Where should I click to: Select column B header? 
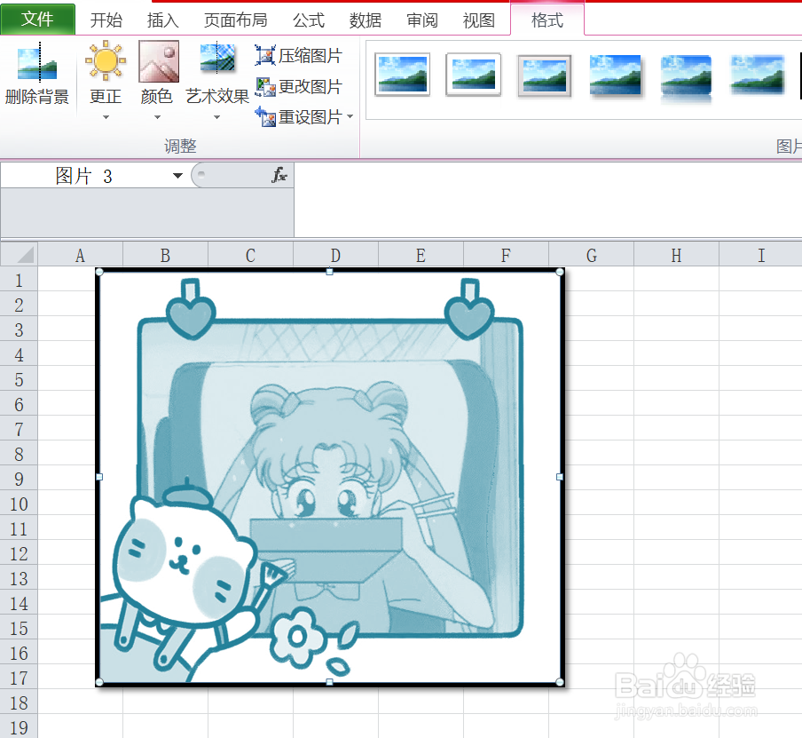tap(165, 255)
